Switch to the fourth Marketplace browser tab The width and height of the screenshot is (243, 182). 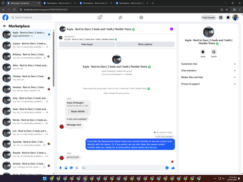132,3
